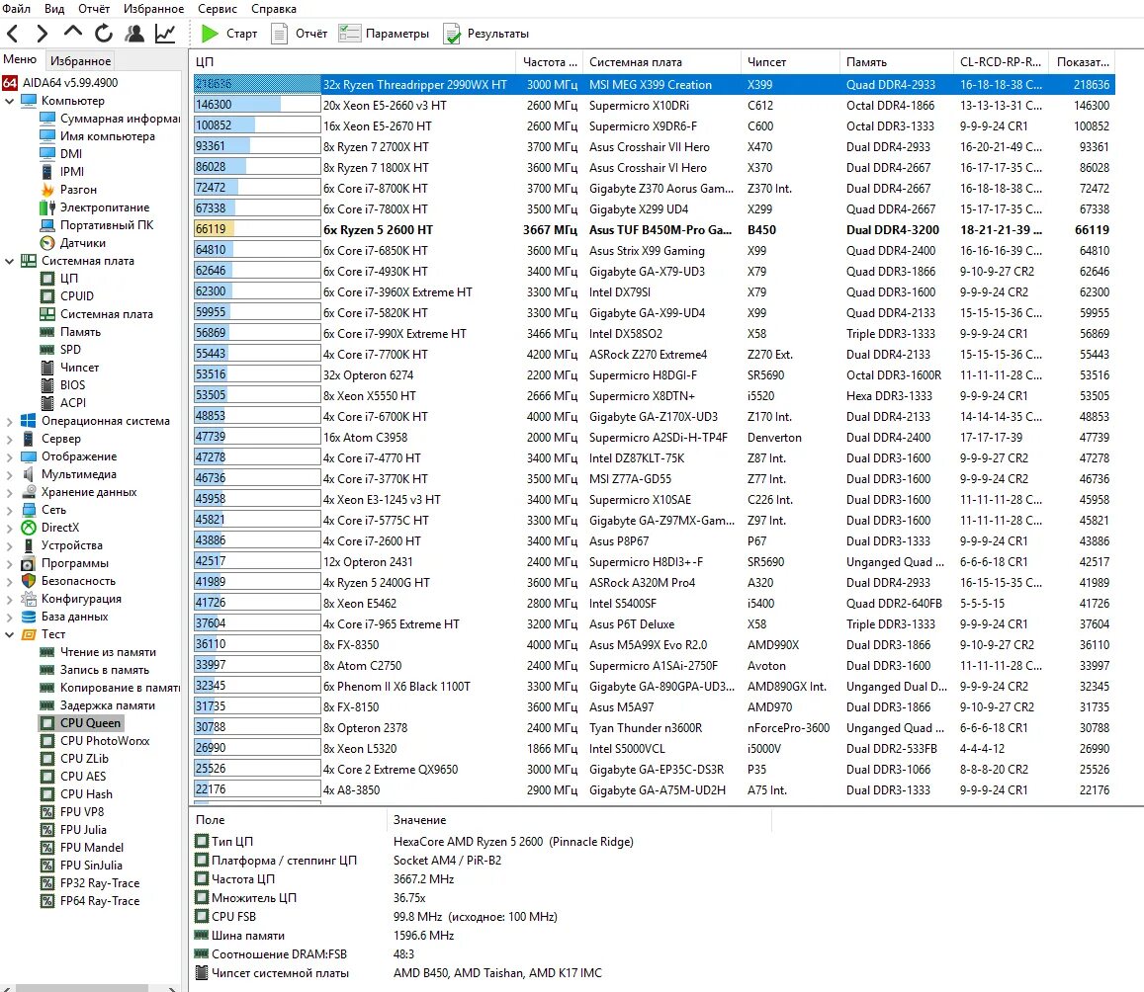Click the Память memory chip icon
The height and width of the screenshot is (992, 1144).
[x=47, y=332]
